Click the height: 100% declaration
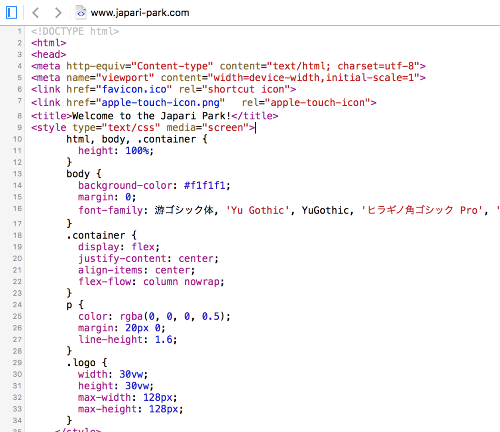 pyautogui.click(x=116, y=151)
